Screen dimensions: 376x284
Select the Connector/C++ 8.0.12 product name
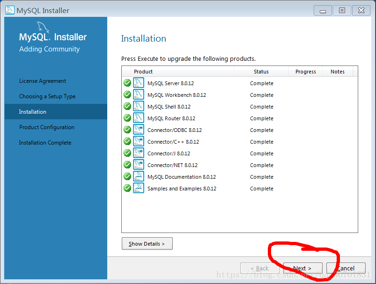click(173, 142)
